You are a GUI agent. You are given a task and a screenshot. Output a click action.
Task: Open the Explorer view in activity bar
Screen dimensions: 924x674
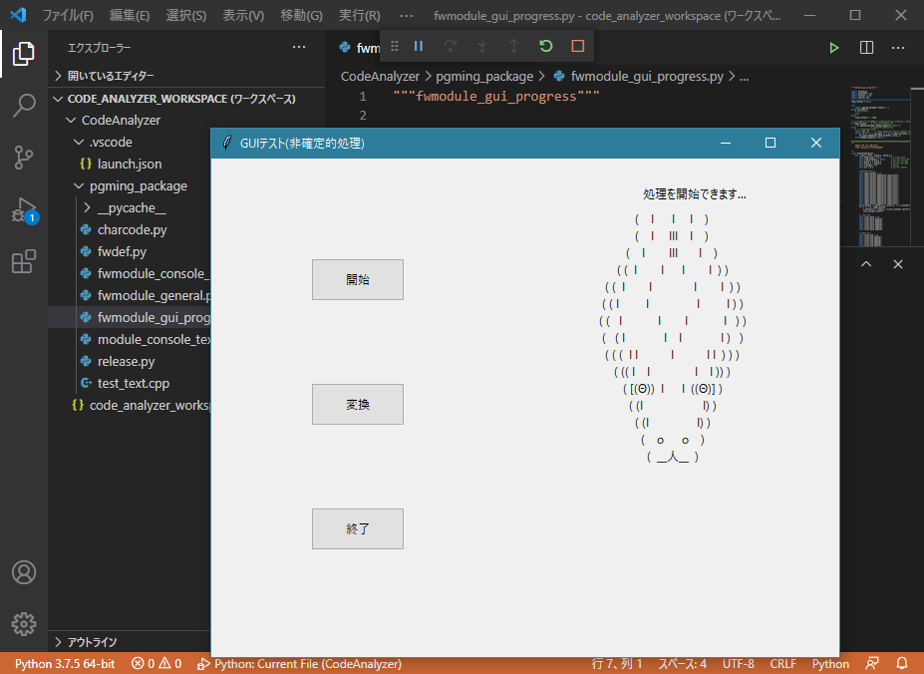tap(24, 54)
